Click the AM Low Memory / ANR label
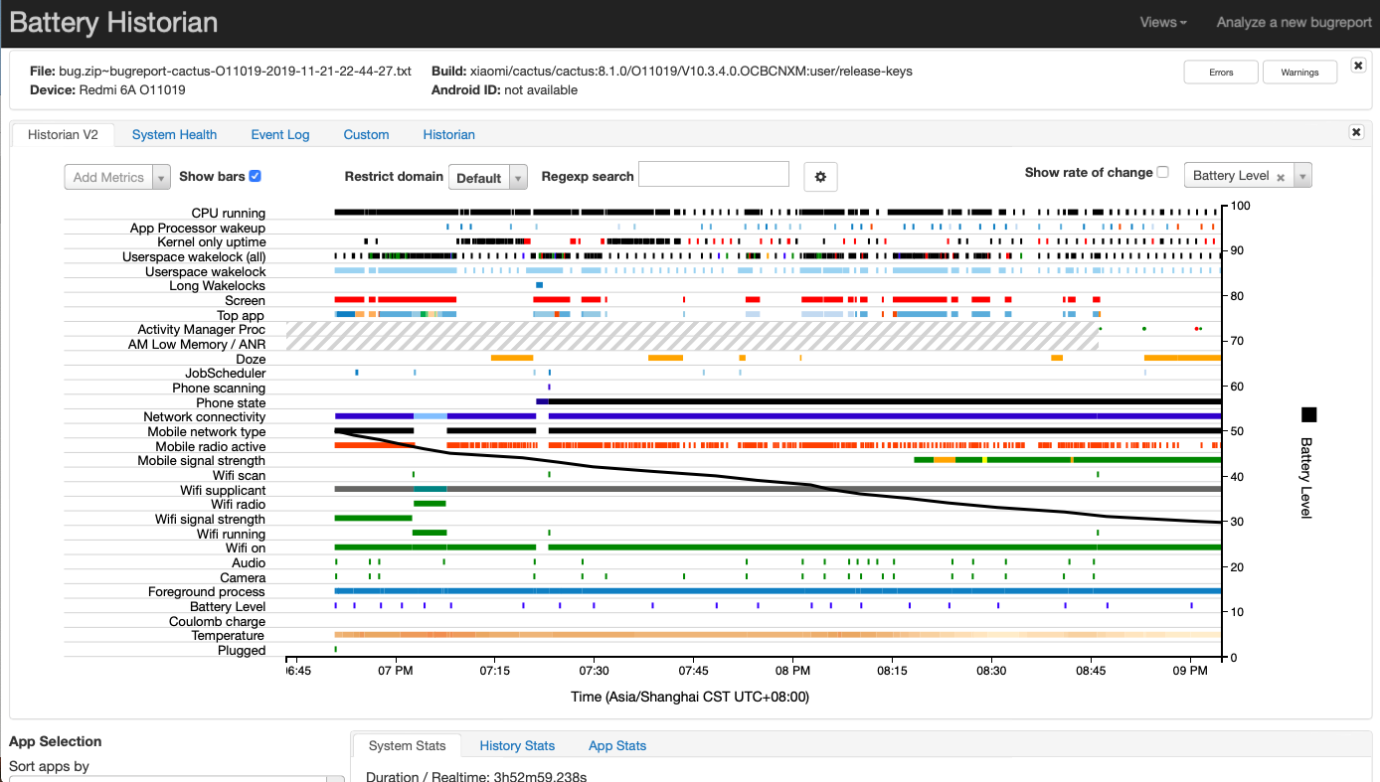 pos(197,345)
